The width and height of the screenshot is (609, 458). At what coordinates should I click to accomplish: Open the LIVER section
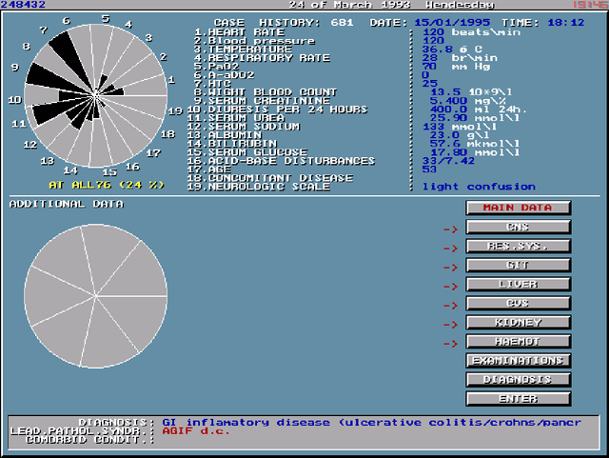coord(518,284)
